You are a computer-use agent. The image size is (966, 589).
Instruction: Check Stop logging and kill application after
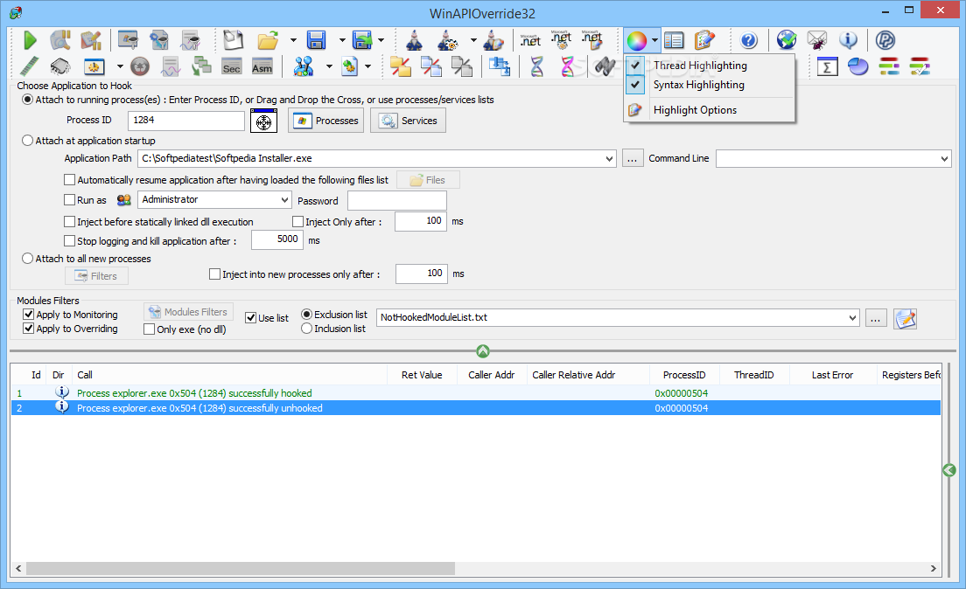70,240
